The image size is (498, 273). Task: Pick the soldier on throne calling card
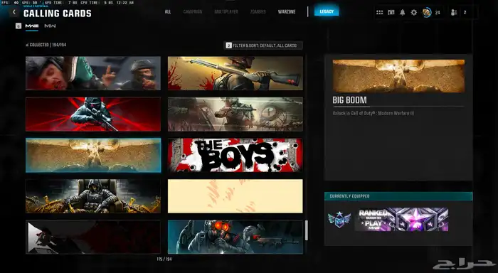point(93,196)
